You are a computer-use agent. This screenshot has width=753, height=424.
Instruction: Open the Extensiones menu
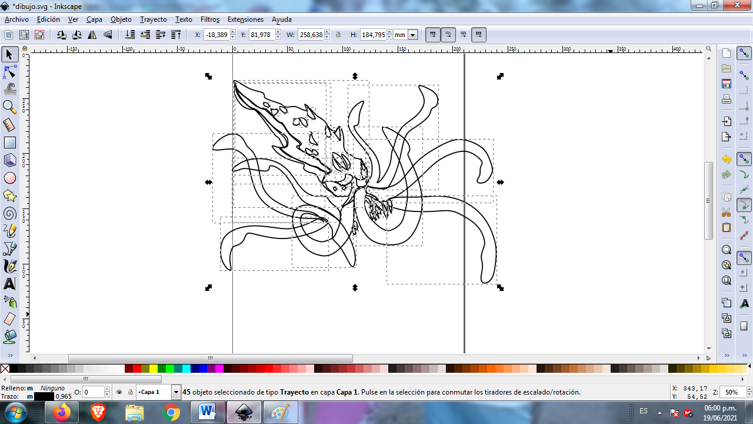(245, 19)
